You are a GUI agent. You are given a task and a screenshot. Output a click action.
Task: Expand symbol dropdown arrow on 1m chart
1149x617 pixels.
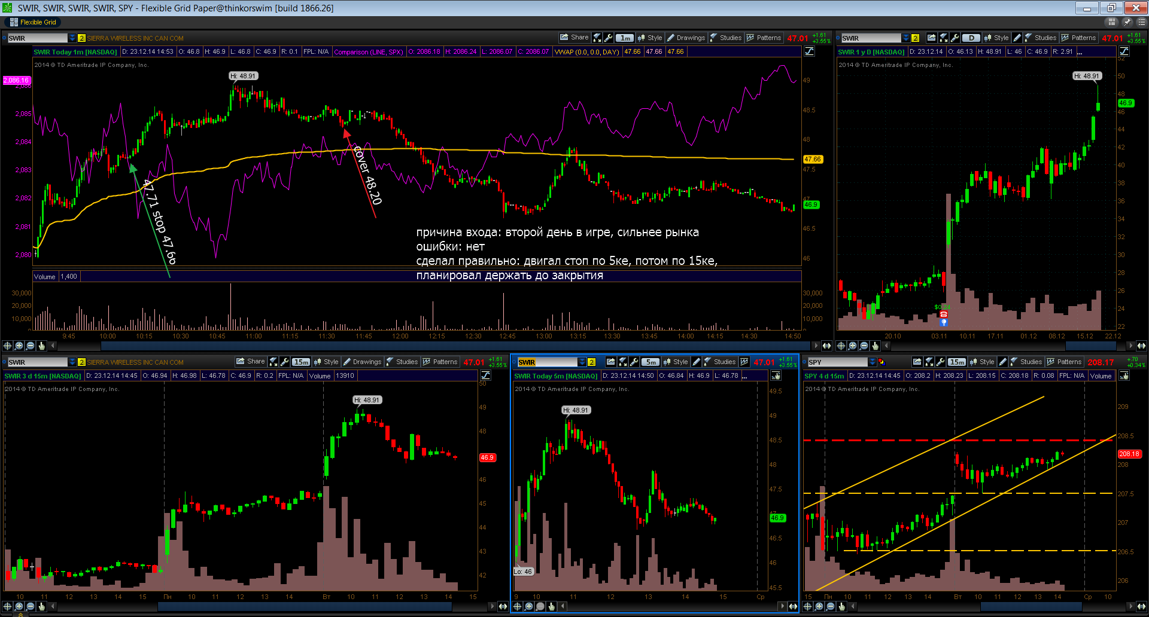point(72,38)
